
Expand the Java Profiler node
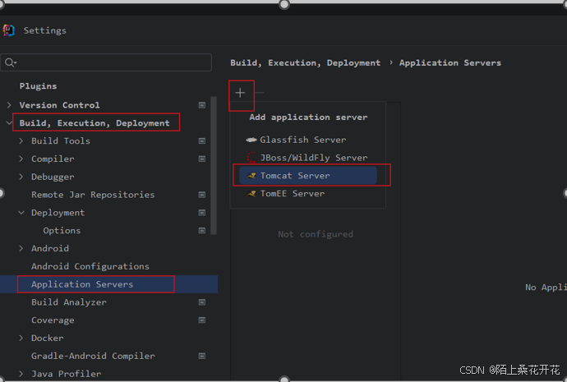tap(21, 374)
